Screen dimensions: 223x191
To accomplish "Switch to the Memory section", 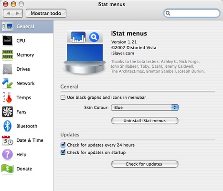I will (25, 55).
